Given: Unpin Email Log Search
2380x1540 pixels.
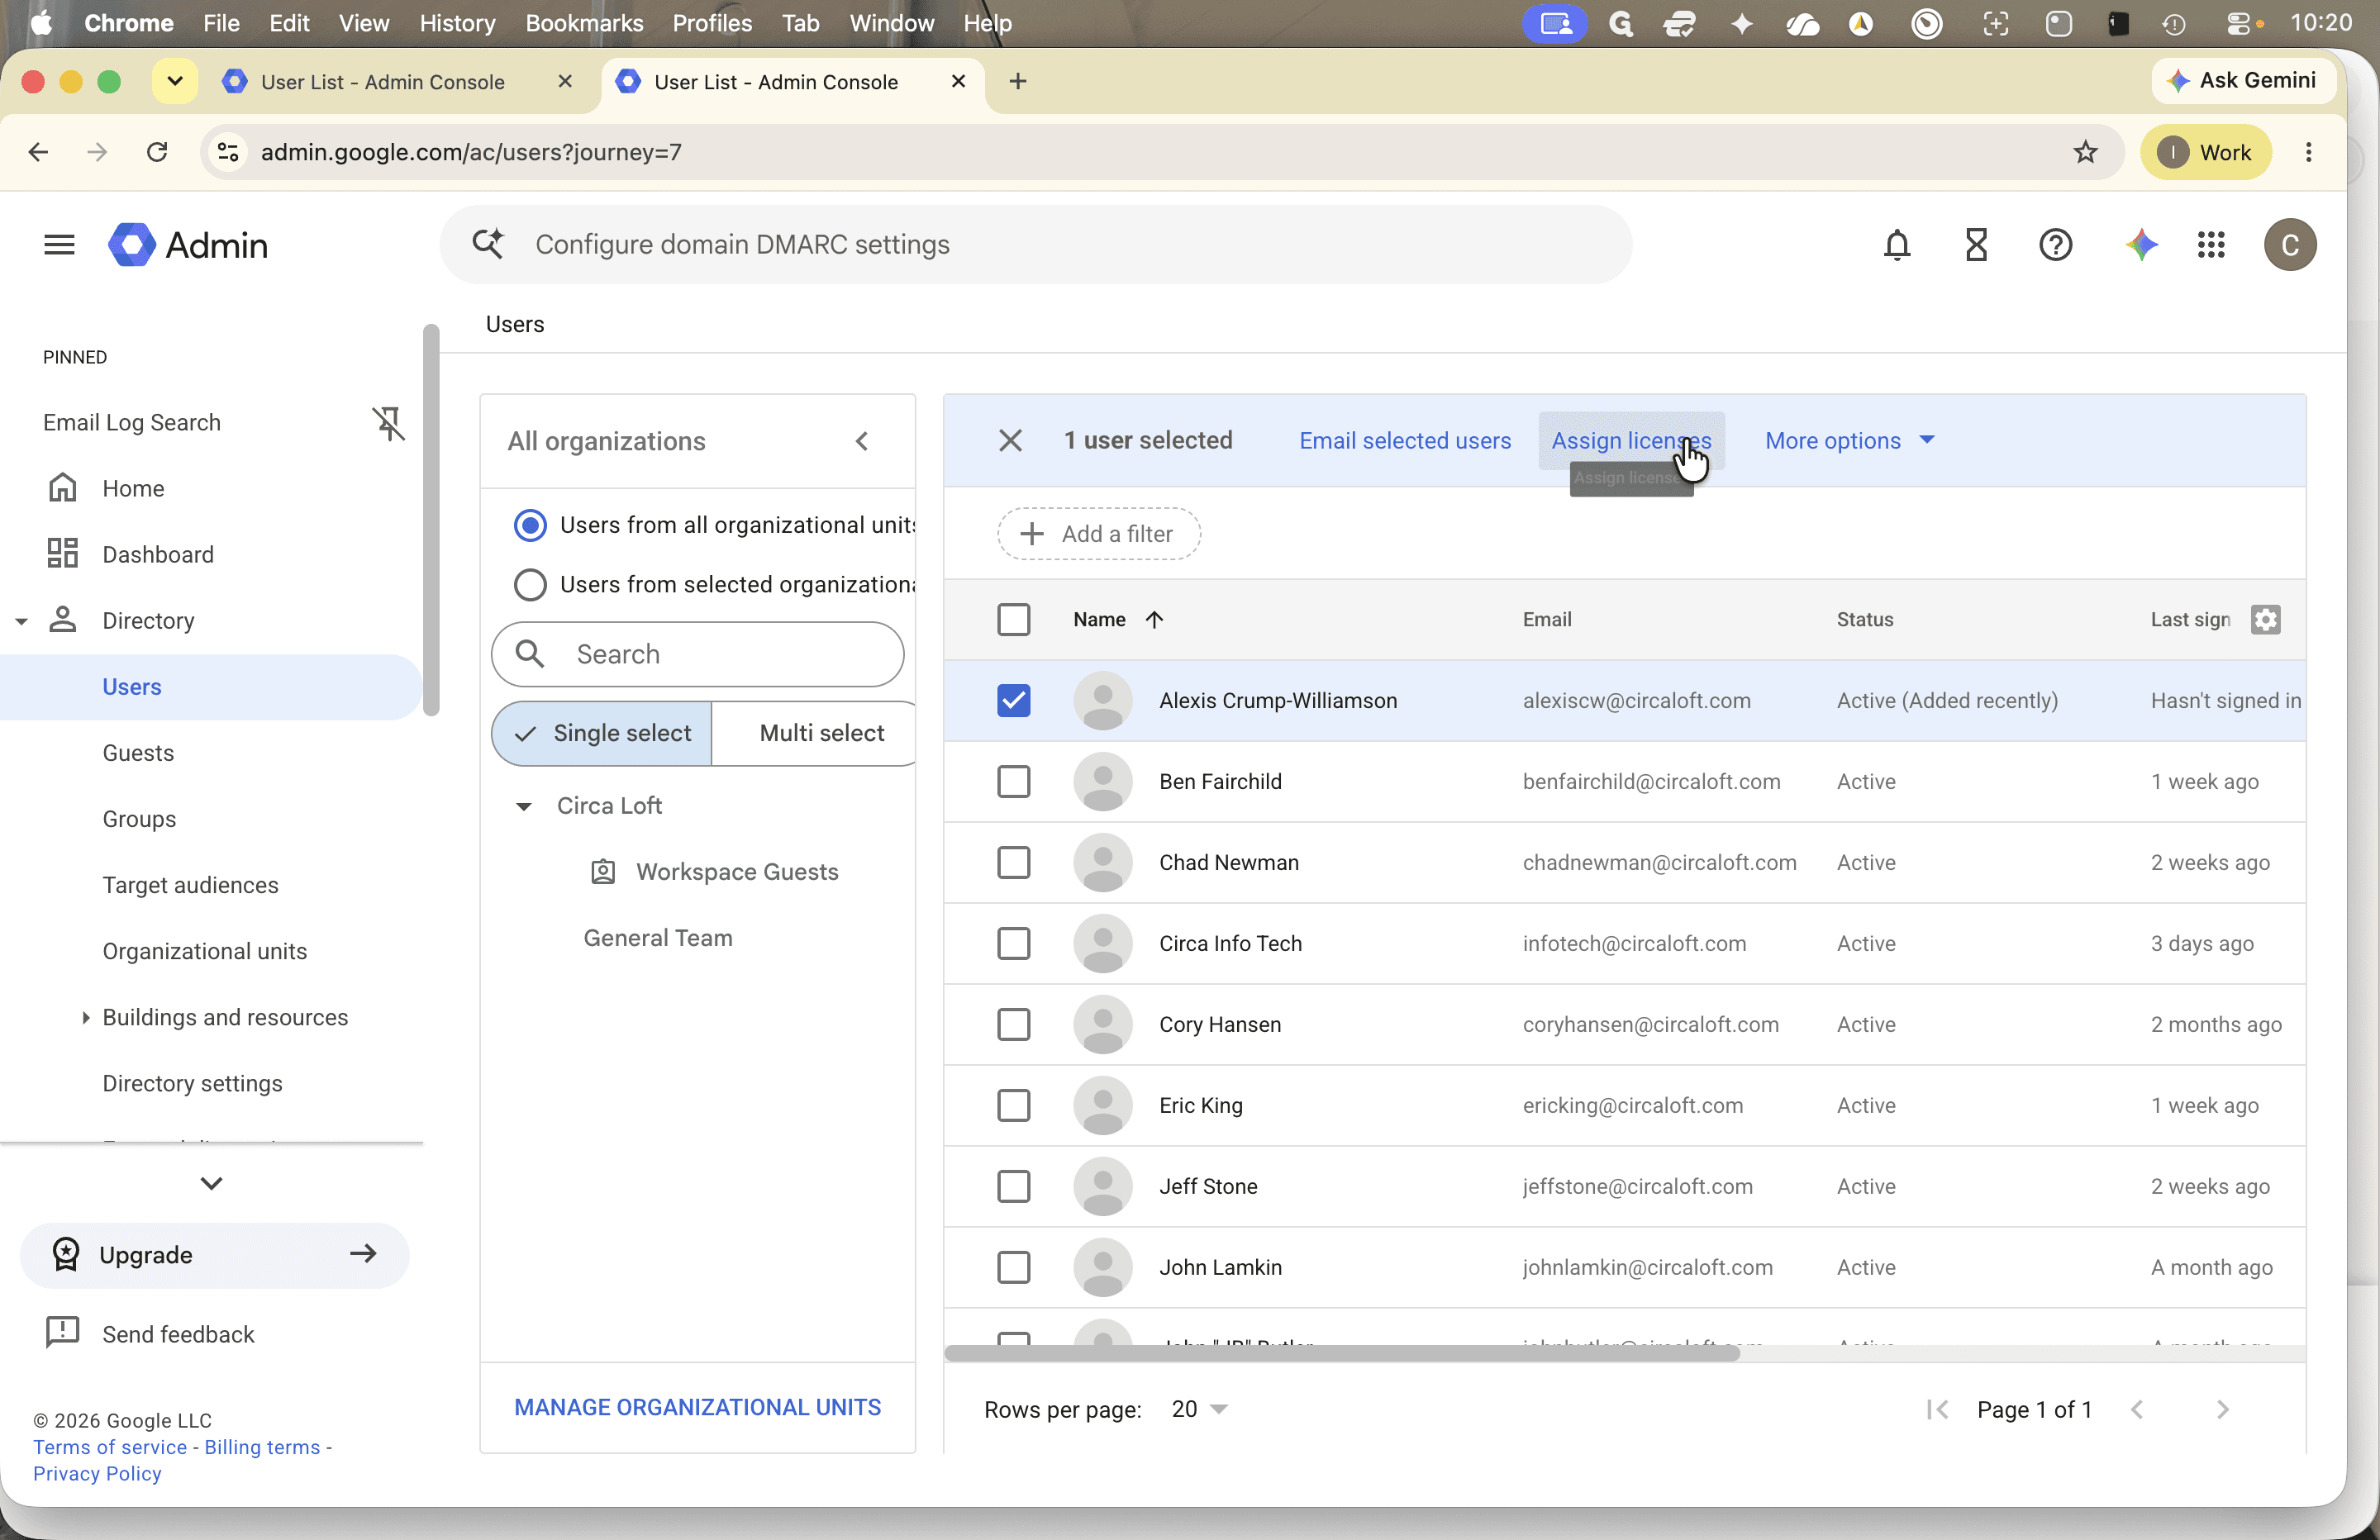Looking at the screenshot, I should pos(389,423).
